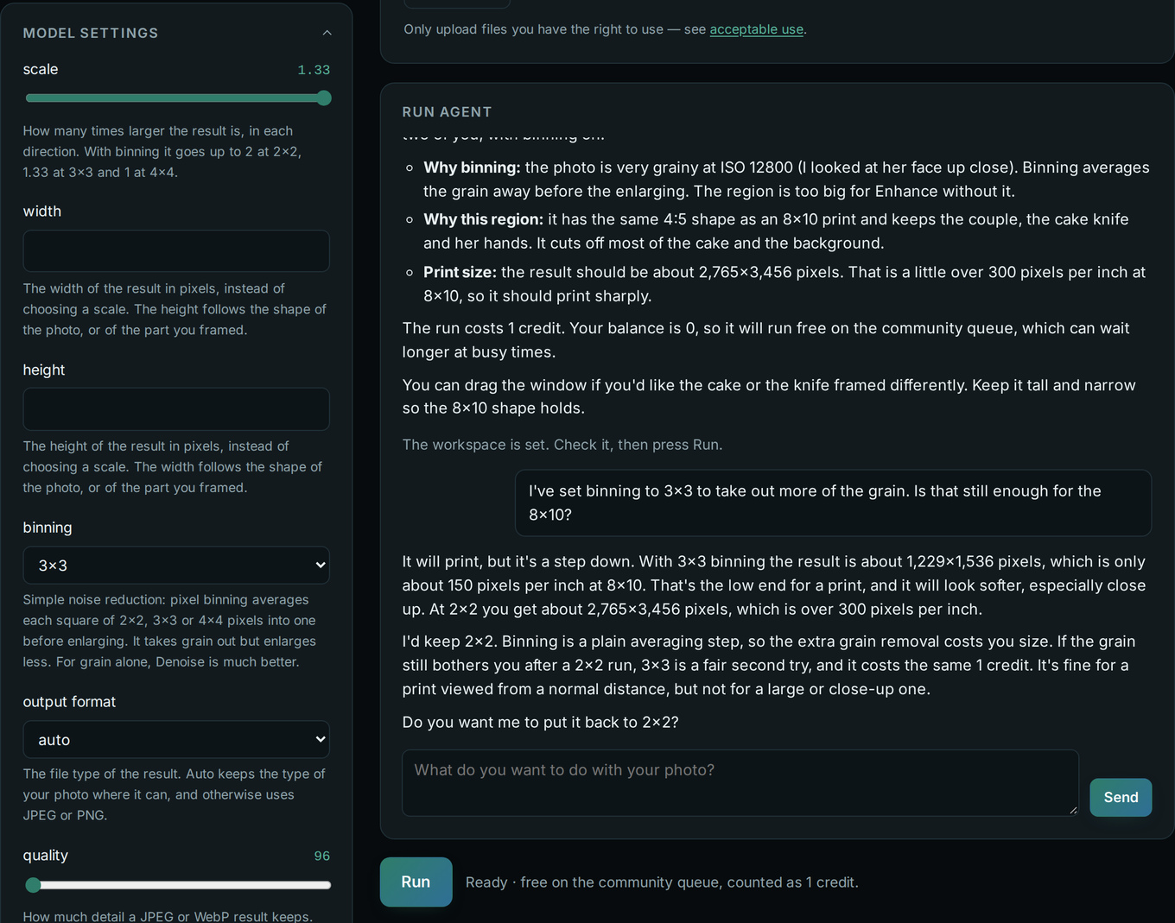The height and width of the screenshot is (923, 1175).
Task: Open the binning dropdown showing 3×3
Action: [176, 566]
